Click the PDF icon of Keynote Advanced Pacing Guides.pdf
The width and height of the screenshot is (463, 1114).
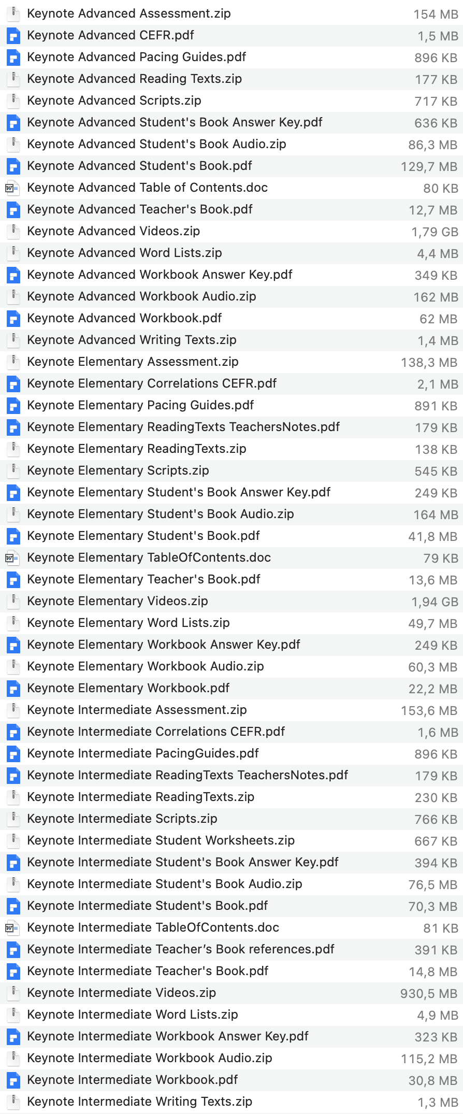click(x=13, y=57)
